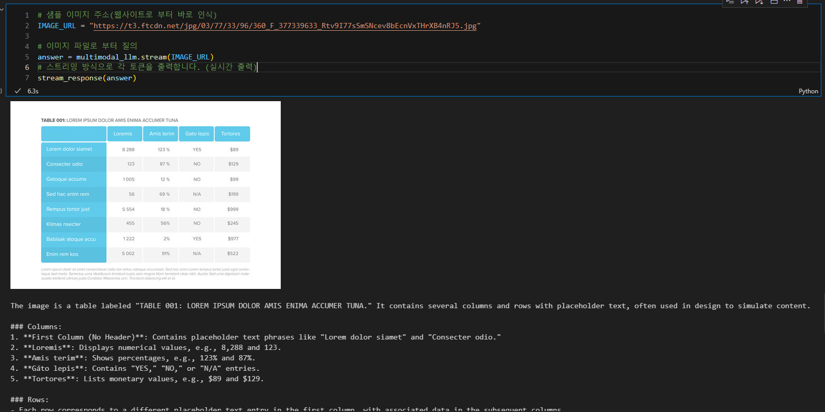Delete the cell with the trash icon
825x412 pixels.
799,2
